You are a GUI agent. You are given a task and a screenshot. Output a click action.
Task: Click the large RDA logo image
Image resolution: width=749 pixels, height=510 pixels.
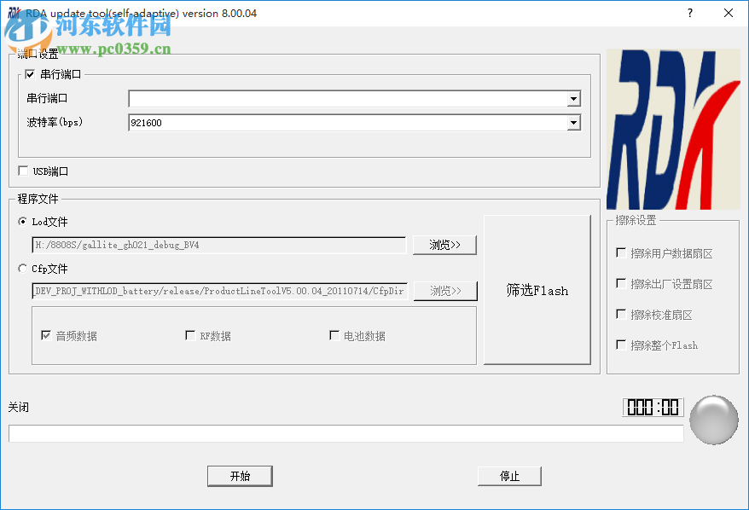[x=672, y=128]
